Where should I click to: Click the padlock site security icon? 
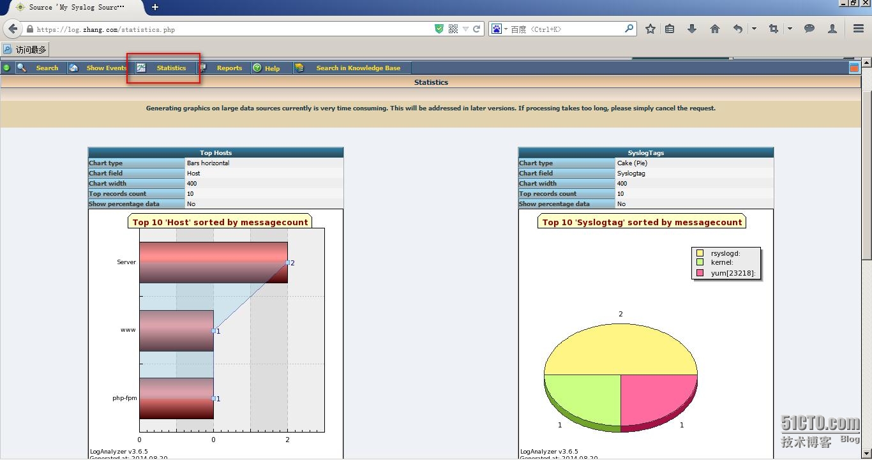tap(29, 29)
